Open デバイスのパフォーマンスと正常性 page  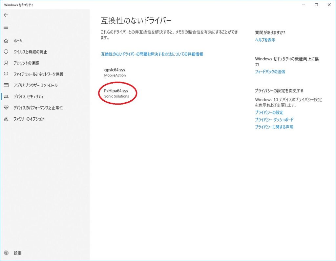(38, 108)
